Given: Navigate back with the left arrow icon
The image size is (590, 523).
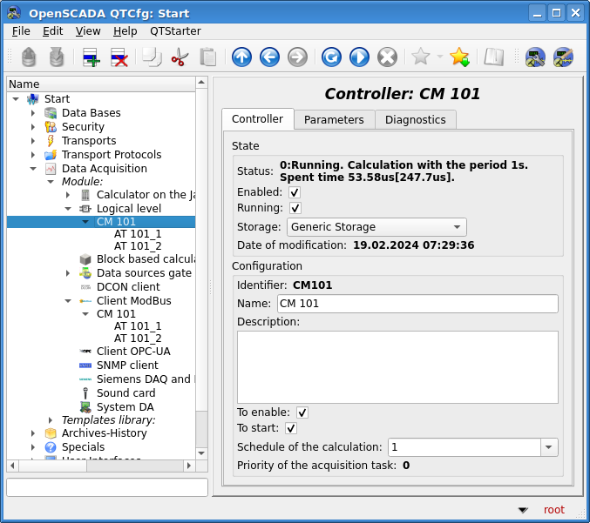Looking at the screenshot, I should [x=269, y=57].
